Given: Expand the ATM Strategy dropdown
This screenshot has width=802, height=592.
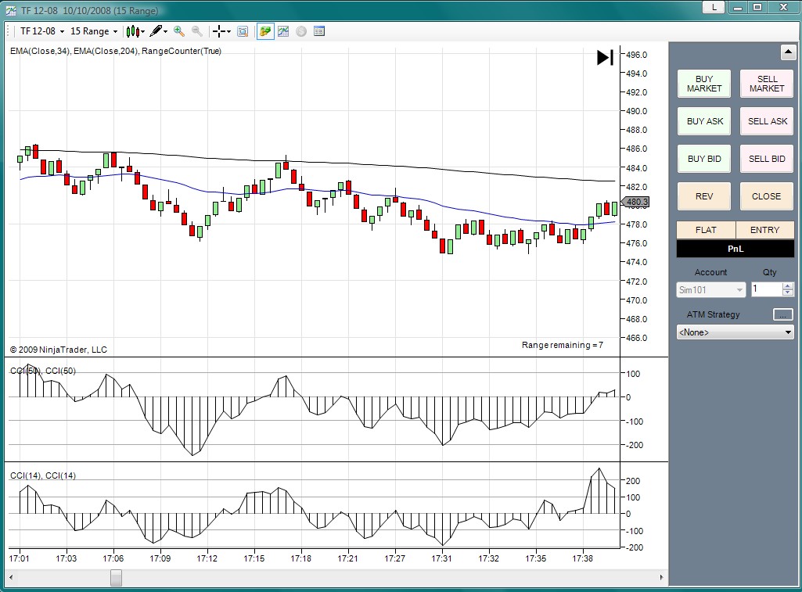Looking at the screenshot, I should (x=787, y=332).
